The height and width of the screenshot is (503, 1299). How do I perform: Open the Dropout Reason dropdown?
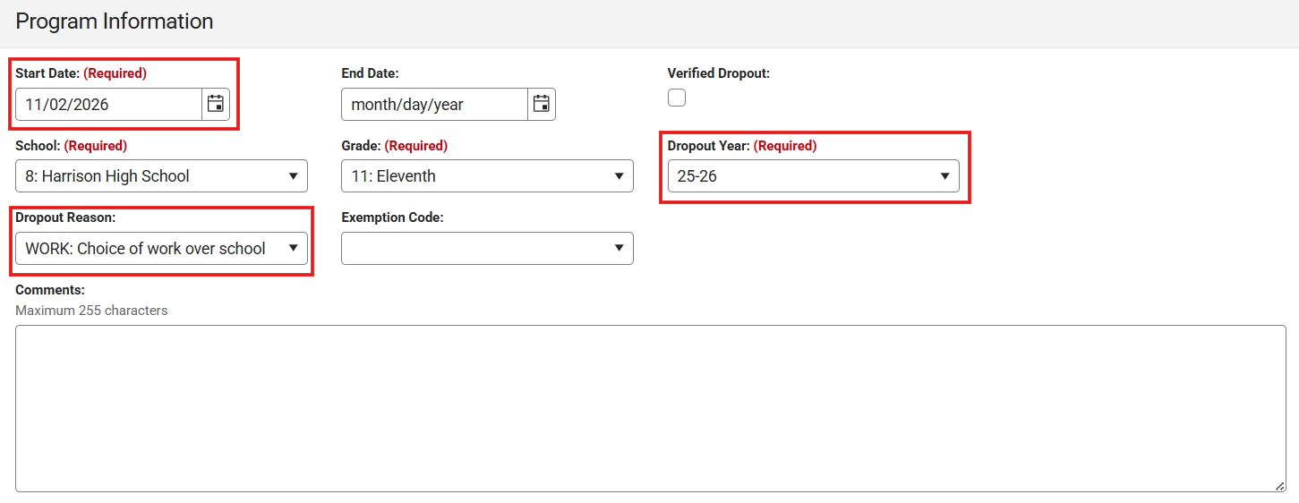[x=161, y=249]
